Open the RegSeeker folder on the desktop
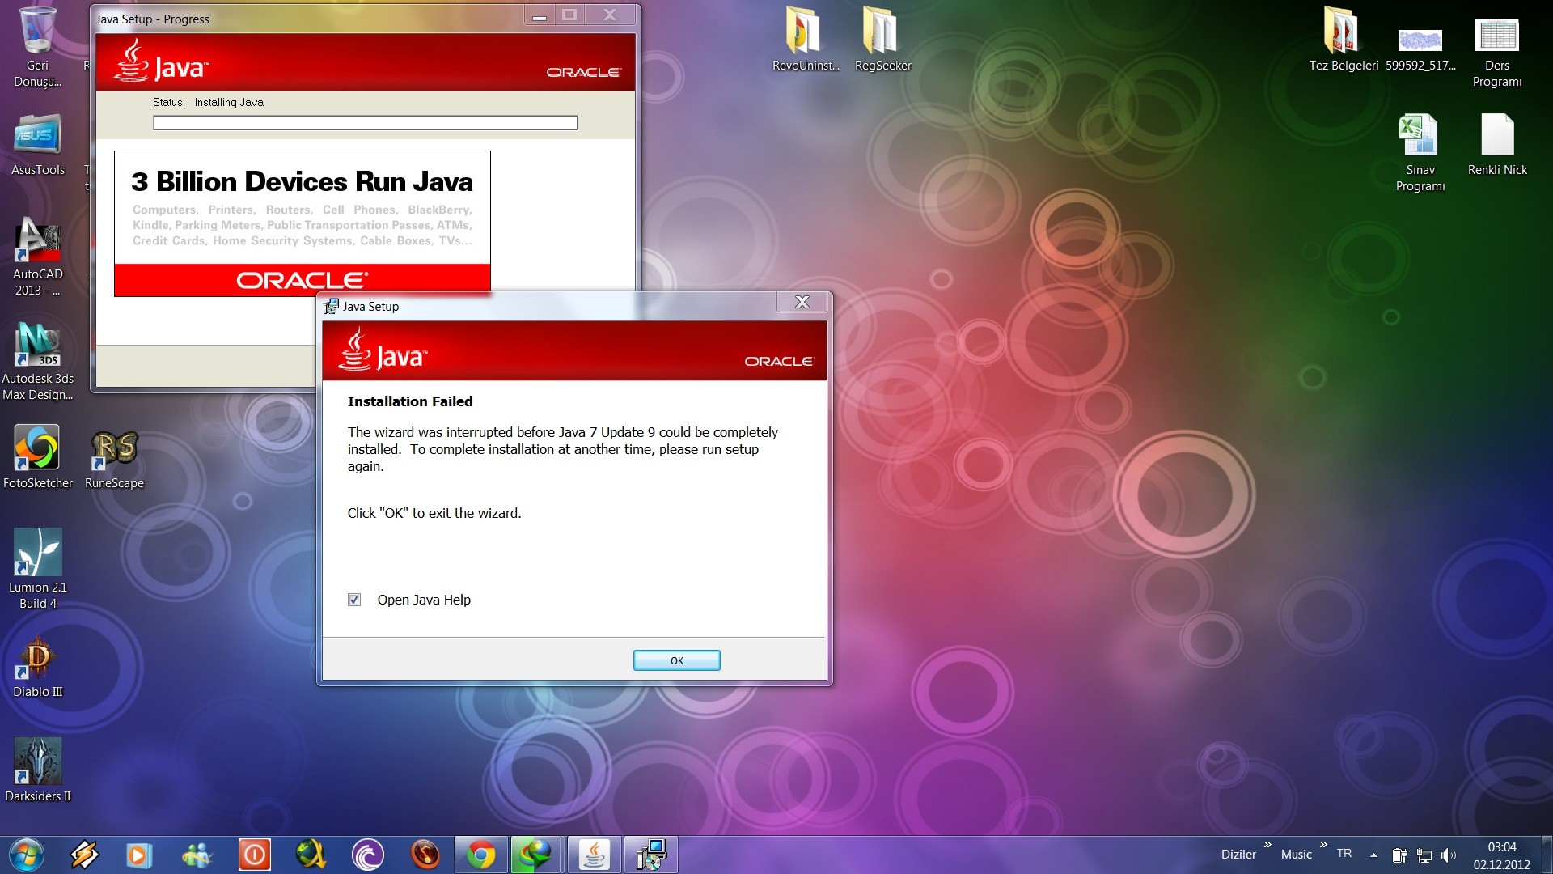The width and height of the screenshot is (1553, 874). (882, 40)
